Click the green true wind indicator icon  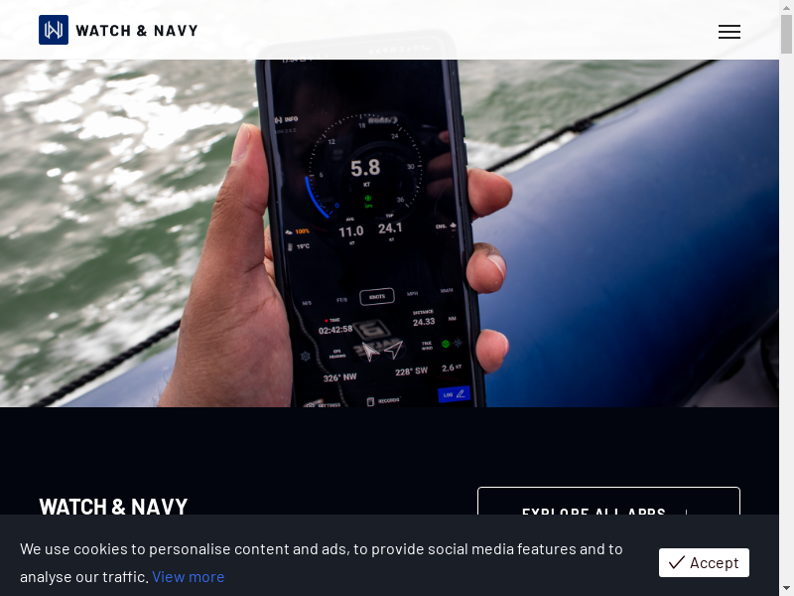click(x=446, y=344)
